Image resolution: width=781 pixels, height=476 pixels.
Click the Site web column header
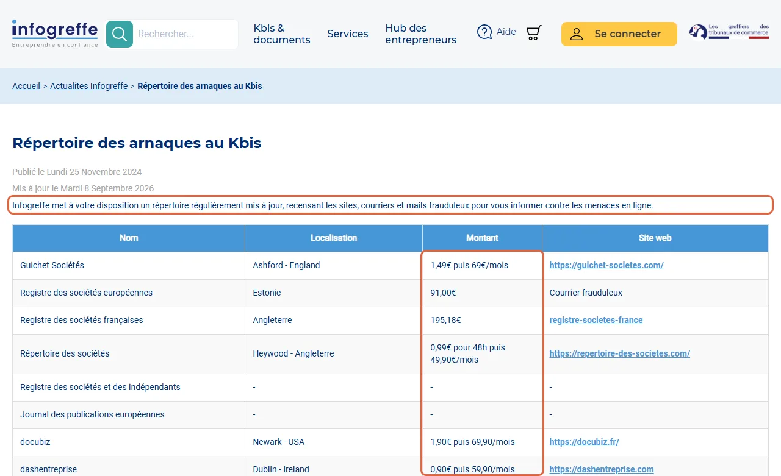click(x=655, y=238)
